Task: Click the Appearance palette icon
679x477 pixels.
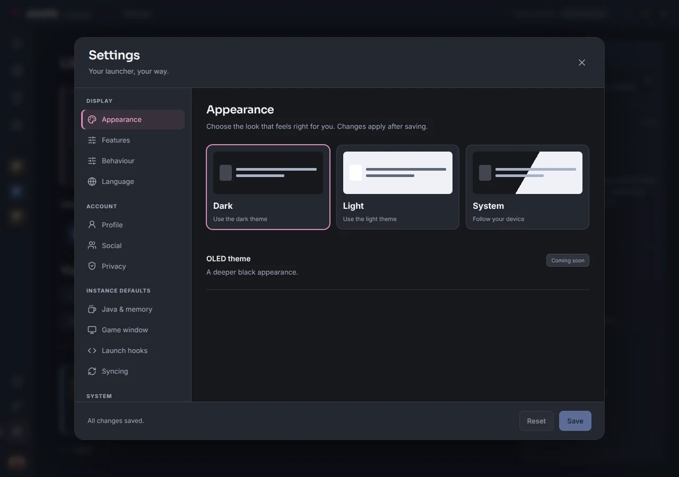Action: coord(92,120)
